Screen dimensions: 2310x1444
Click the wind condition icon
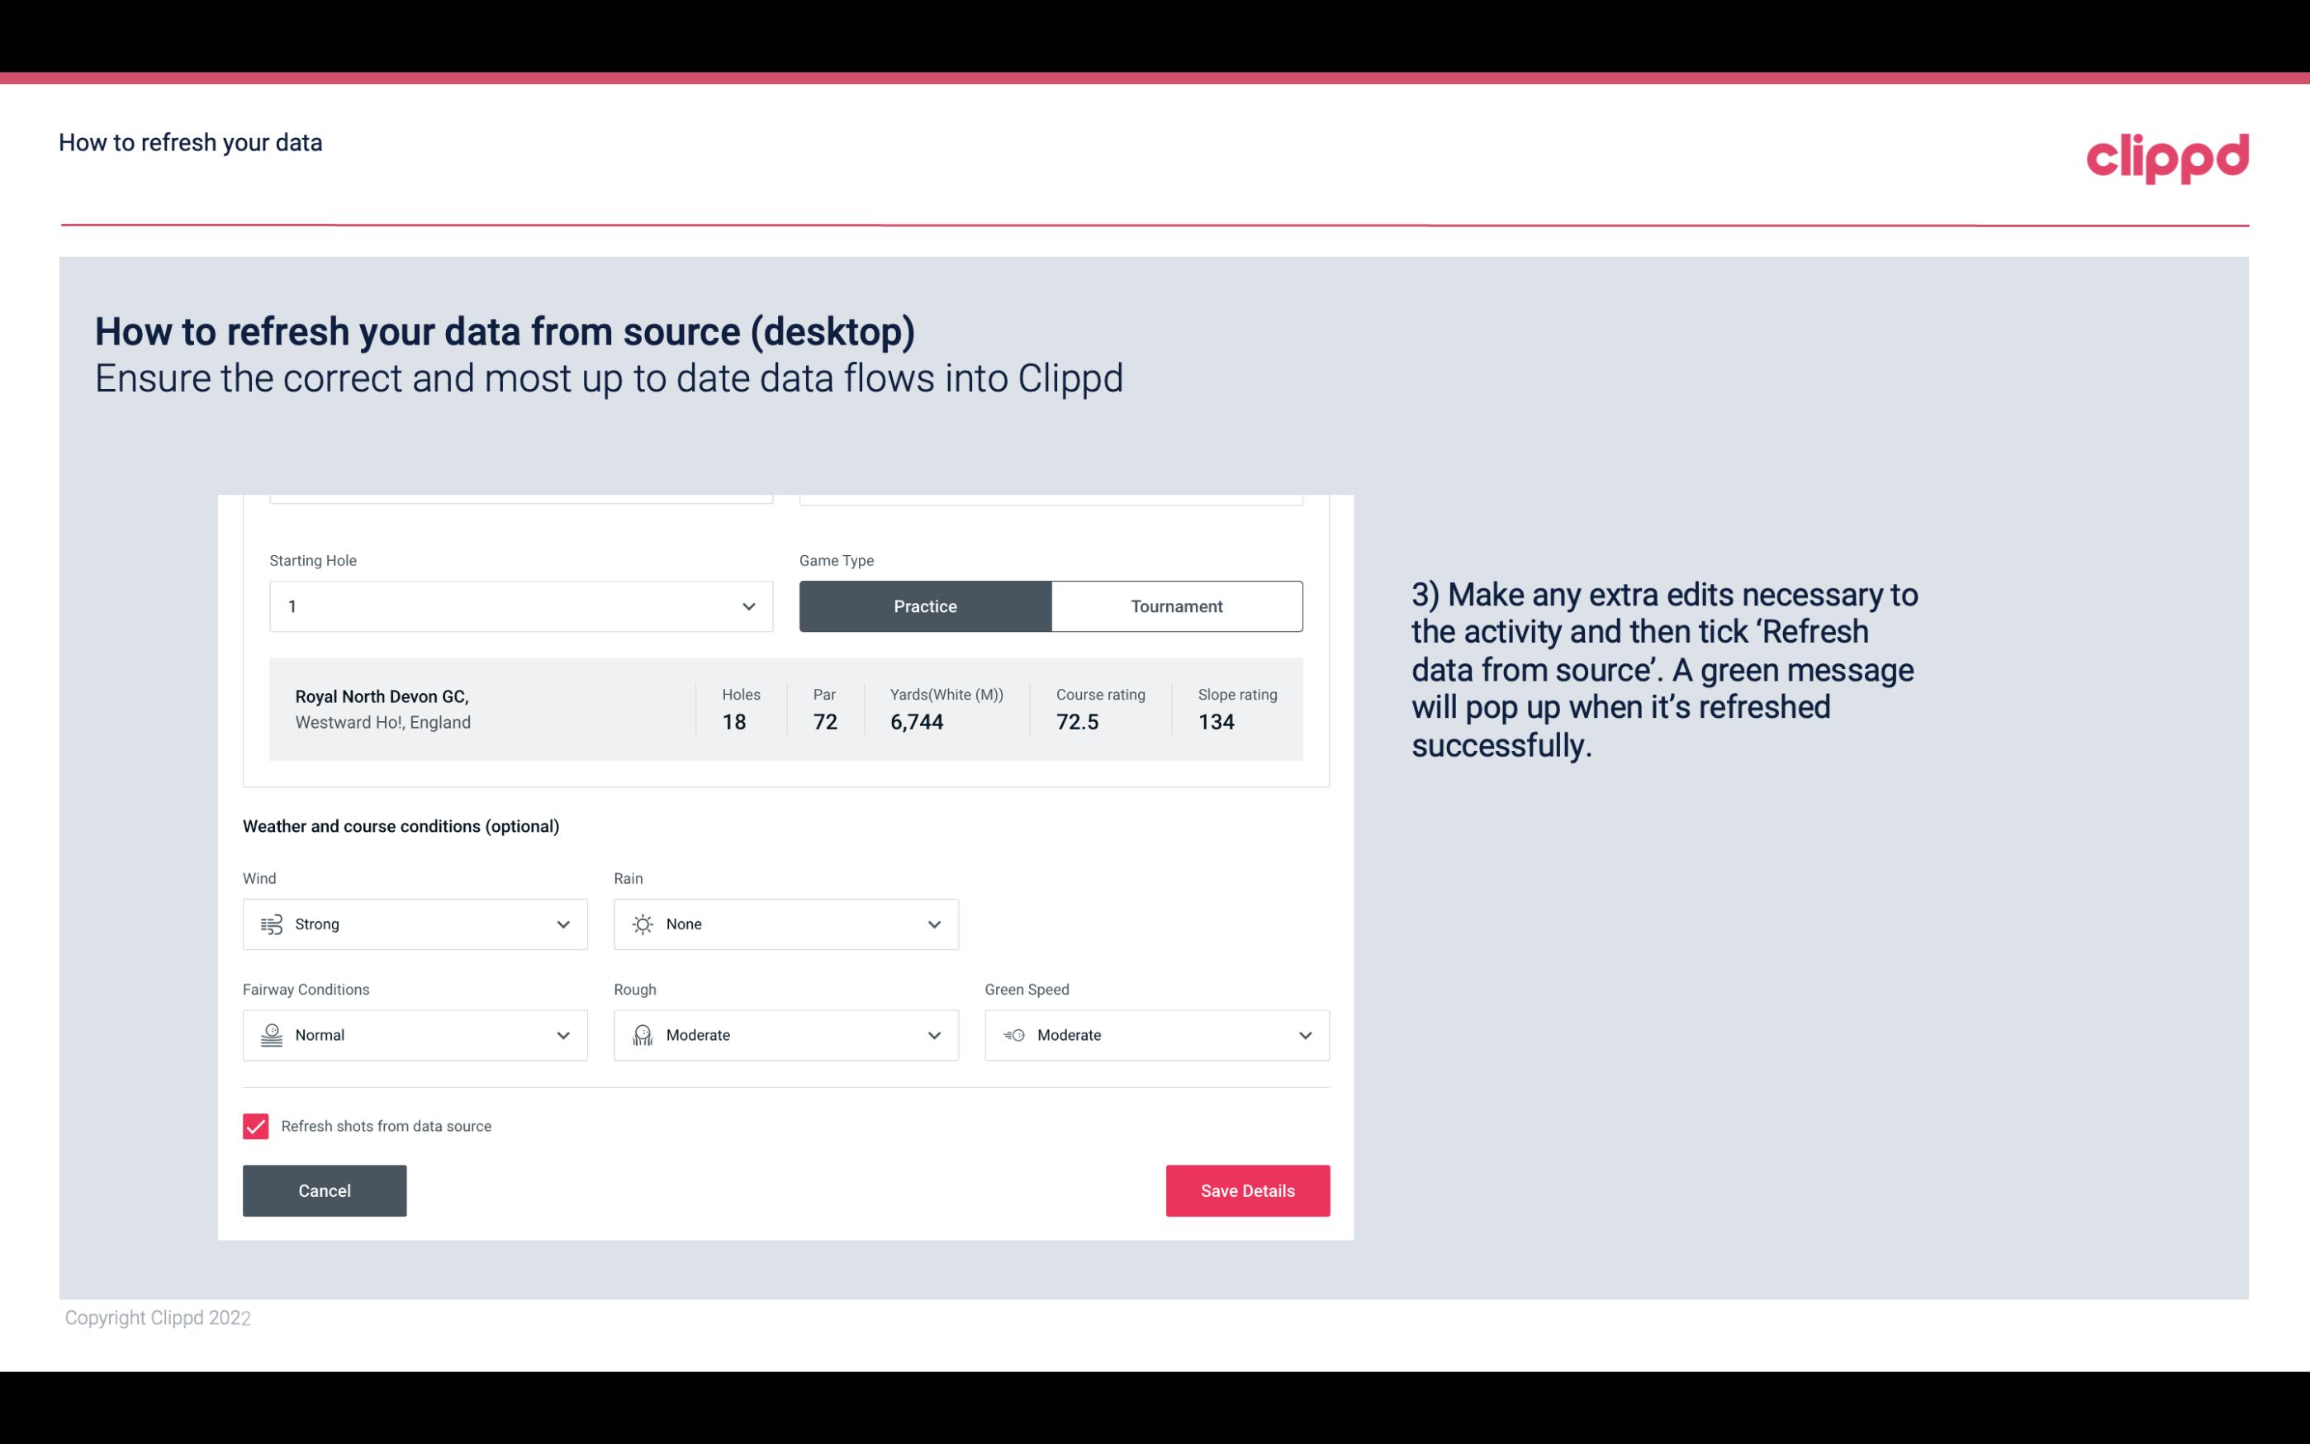point(271,924)
